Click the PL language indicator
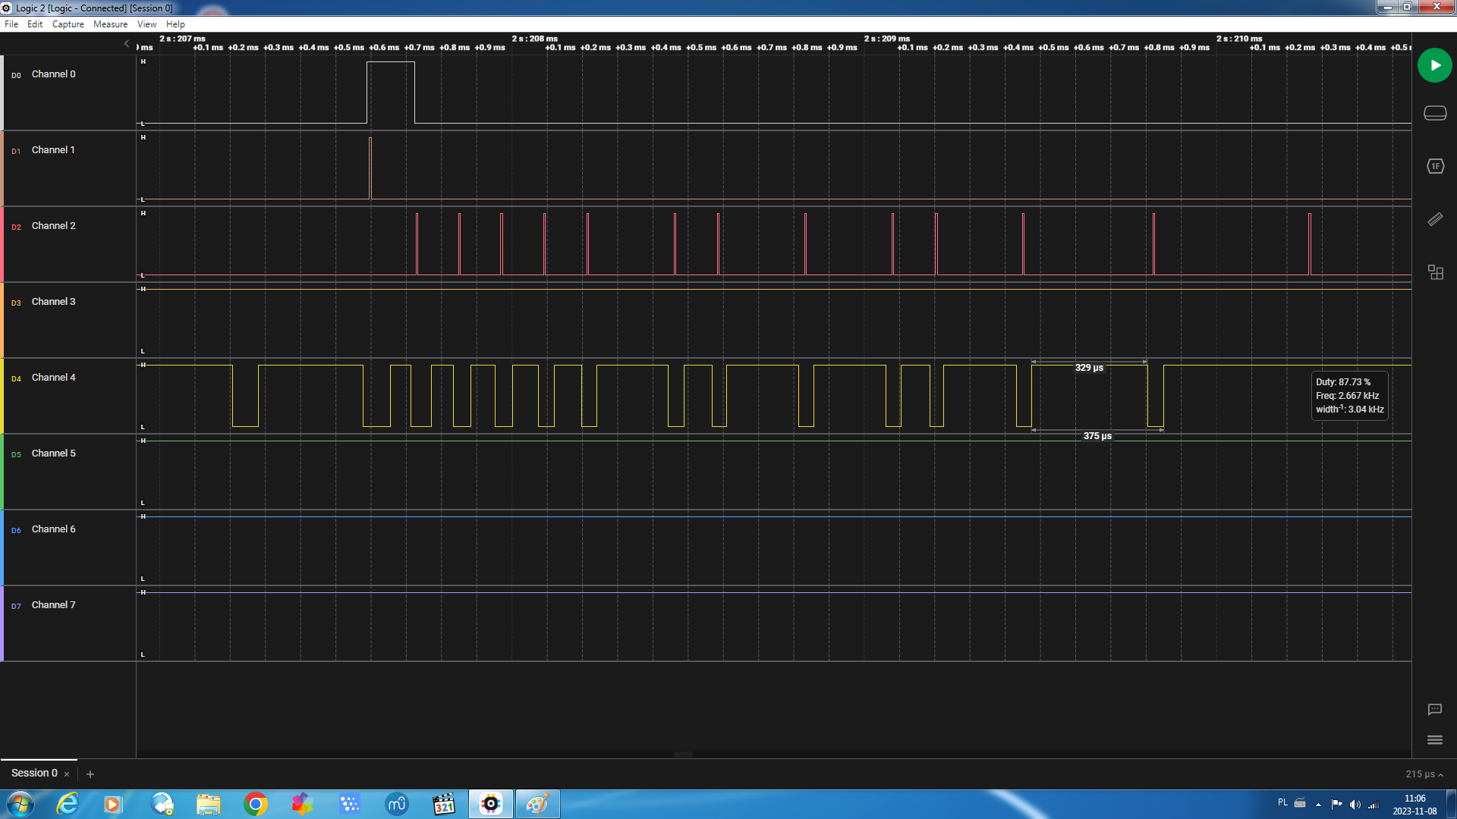The width and height of the screenshot is (1457, 819). [x=1282, y=802]
